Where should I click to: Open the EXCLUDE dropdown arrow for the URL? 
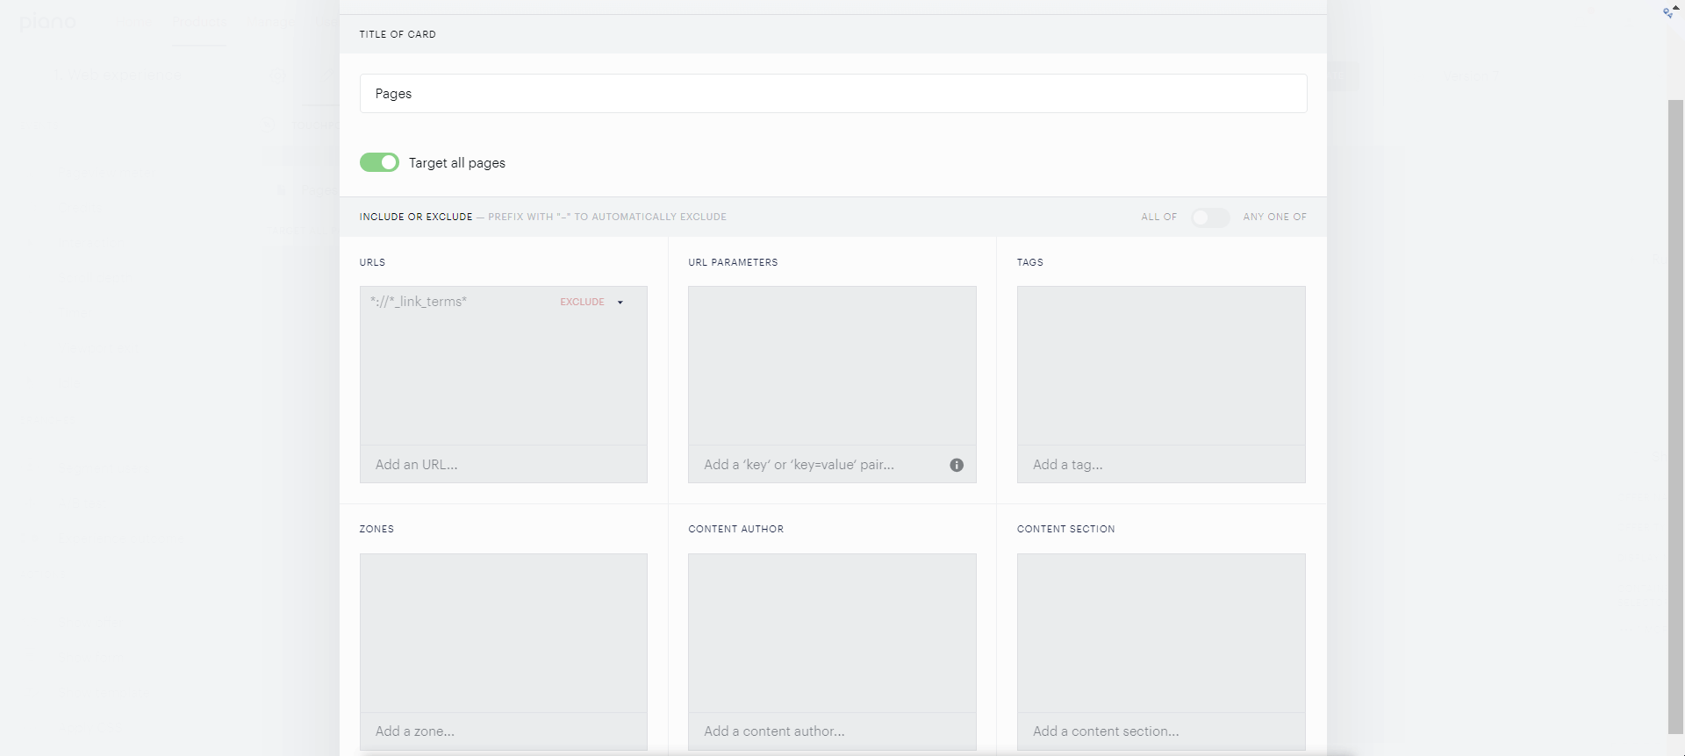coord(620,303)
